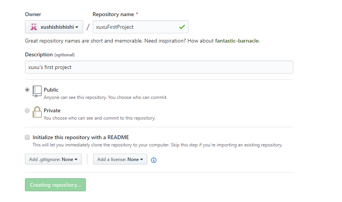Click the Public option label
The width and height of the screenshot is (342, 202).
(51, 90)
